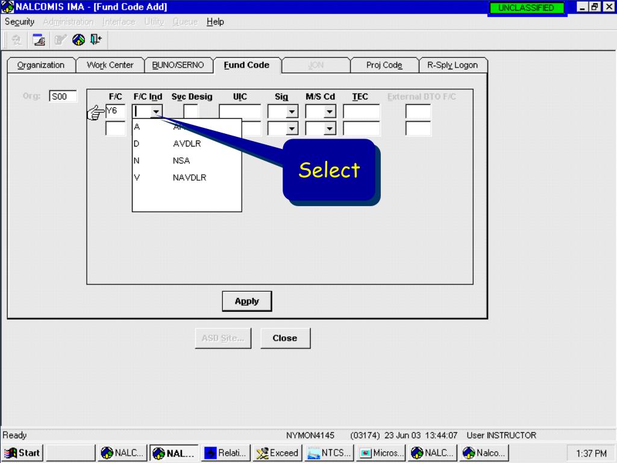Screen dimensions: 617x463
Task: Click the status bar text User INSTRUCTOR
Action: pyautogui.click(x=501, y=435)
